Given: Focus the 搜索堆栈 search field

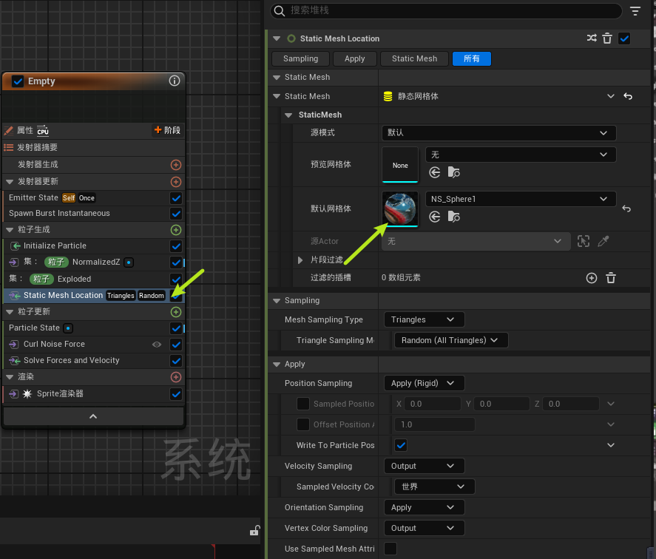Looking at the screenshot, I should pyautogui.click(x=446, y=11).
